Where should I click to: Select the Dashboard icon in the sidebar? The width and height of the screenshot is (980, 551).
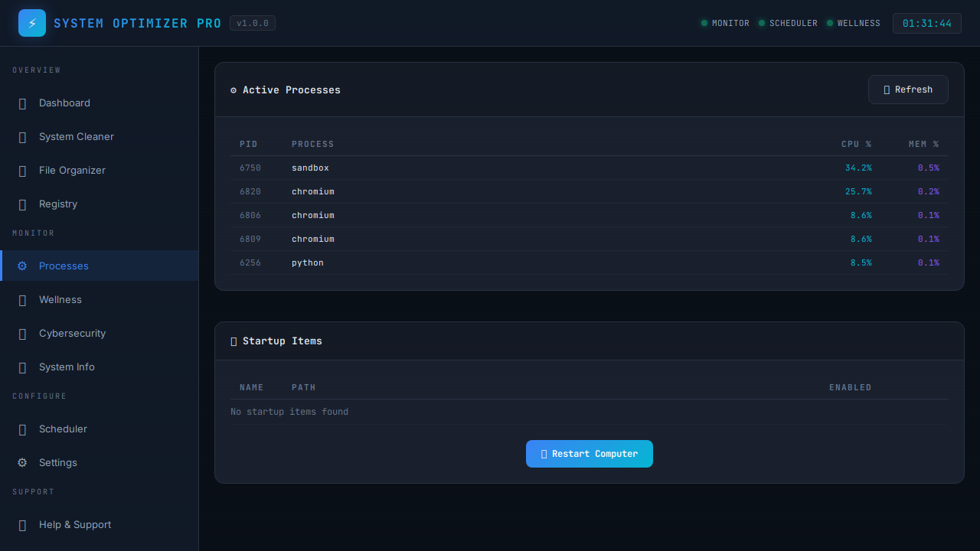pyautogui.click(x=22, y=103)
